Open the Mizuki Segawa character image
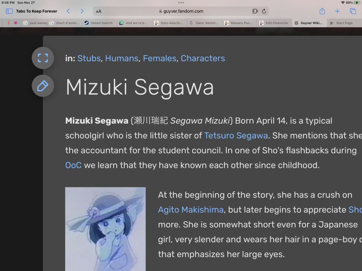362x271 pixels. [x=105, y=229]
